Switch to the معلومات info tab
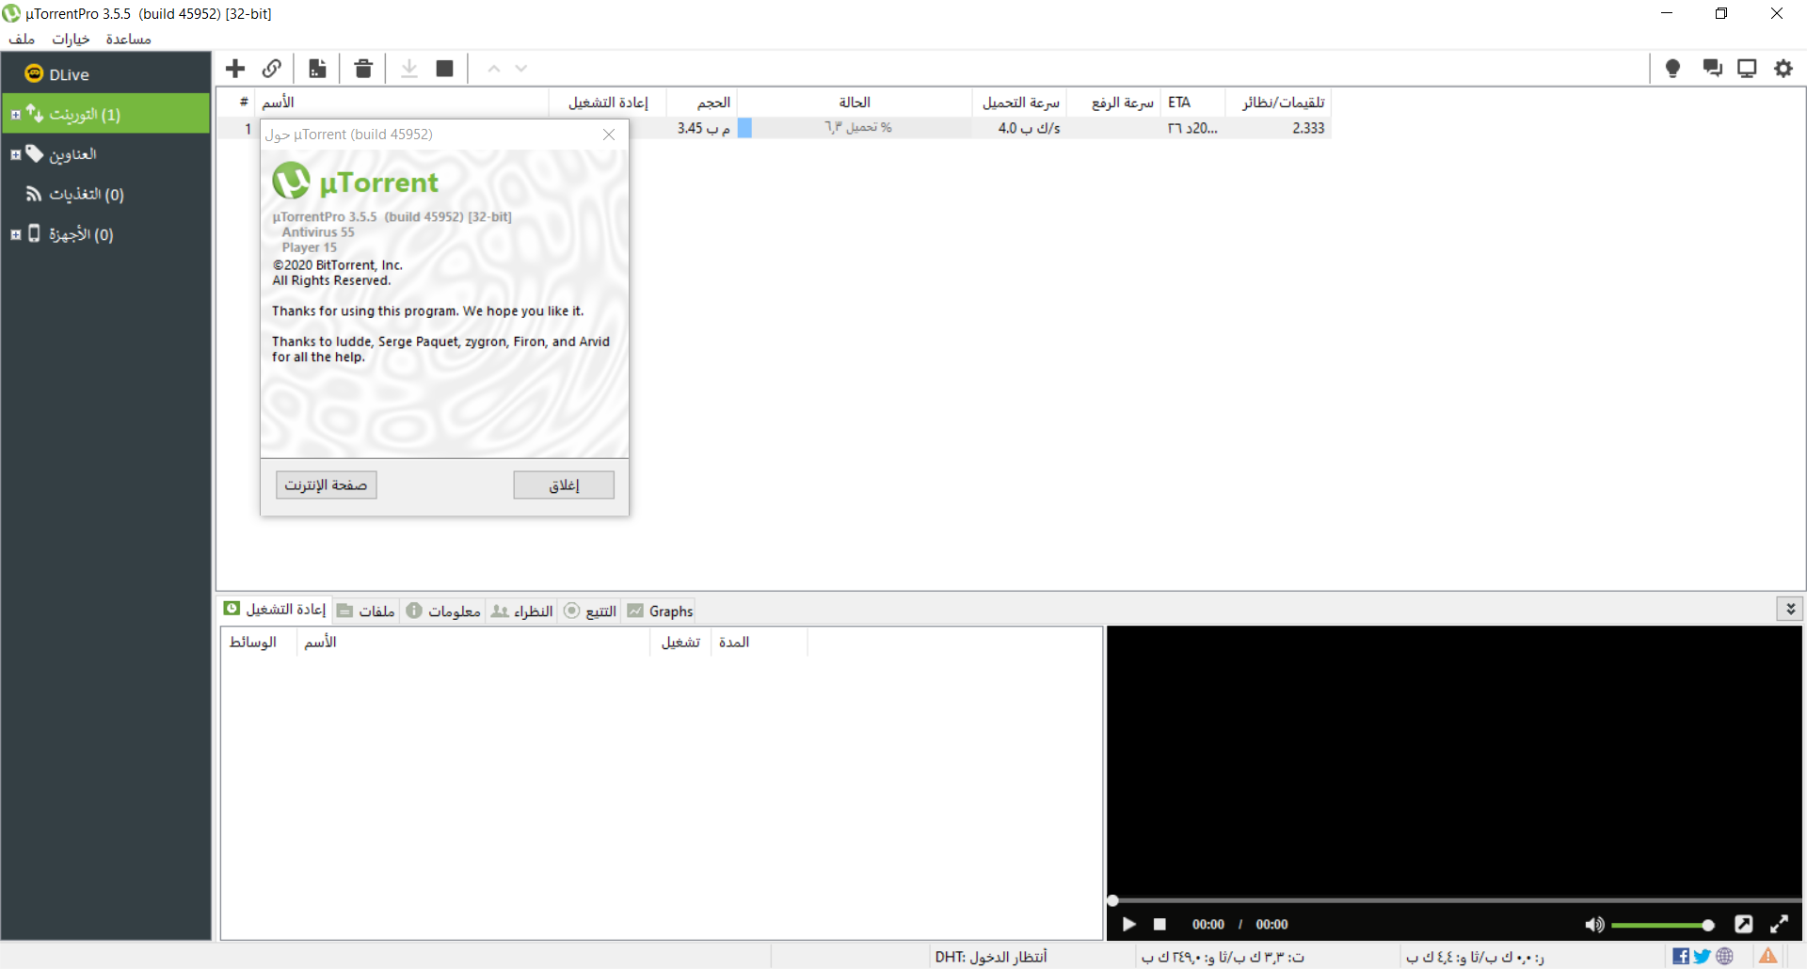This screenshot has height=969, width=1807. (443, 611)
